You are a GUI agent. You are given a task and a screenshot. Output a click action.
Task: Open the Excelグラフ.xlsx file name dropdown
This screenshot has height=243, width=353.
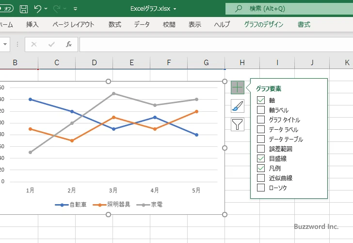point(175,9)
